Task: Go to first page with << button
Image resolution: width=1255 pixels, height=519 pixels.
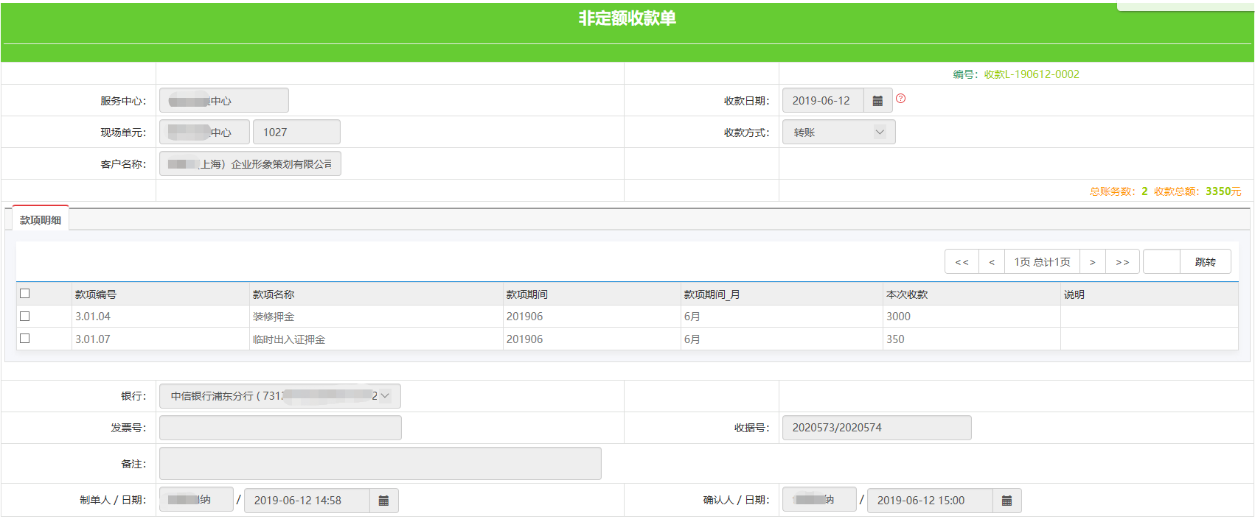Action: pos(962,262)
